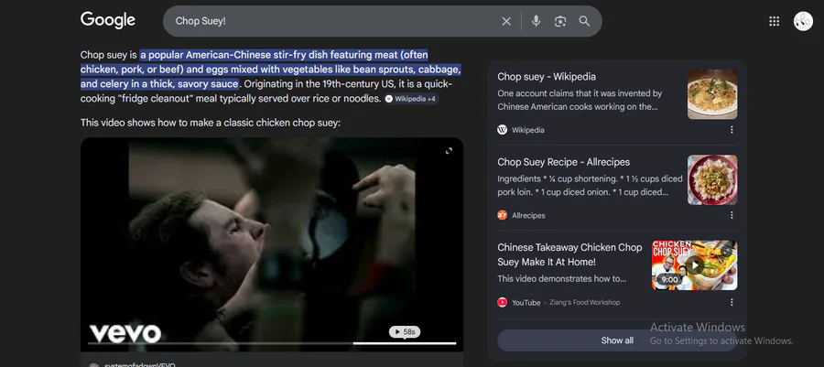The image size is (824, 367).
Task: Expand the video to fullscreen
Action: pos(449,151)
